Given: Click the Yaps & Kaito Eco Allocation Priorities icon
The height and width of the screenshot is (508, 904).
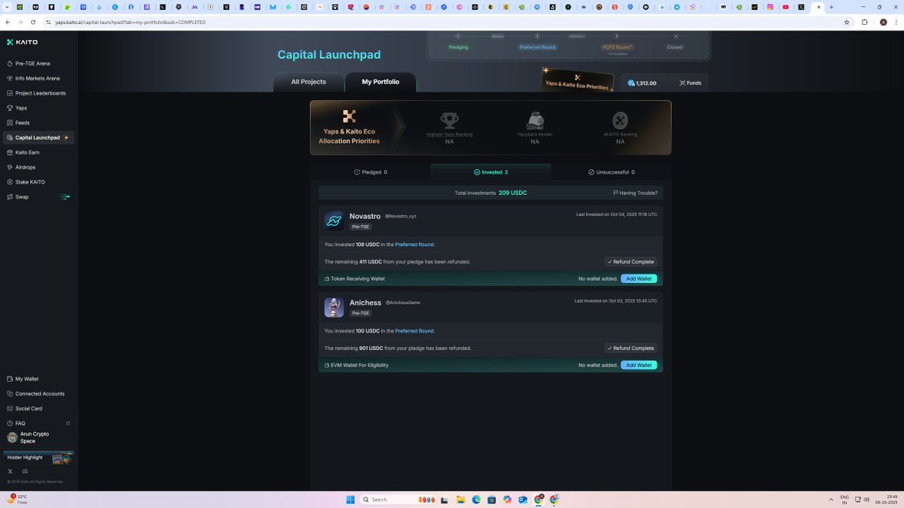Looking at the screenshot, I should pyautogui.click(x=349, y=116).
